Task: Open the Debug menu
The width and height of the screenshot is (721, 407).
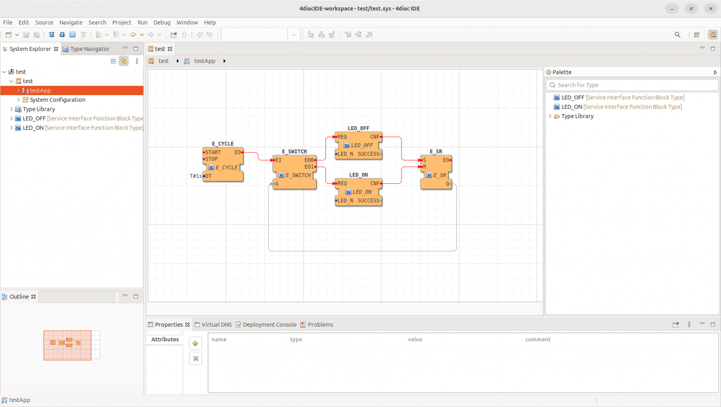Action: tap(162, 22)
